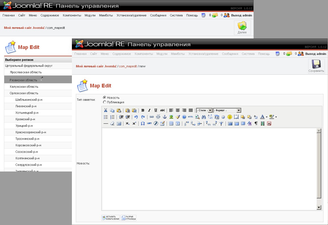This screenshot has height=225, width=328.
Task: Open the Стили styles dropdown
Action: pyautogui.click(x=204, y=110)
